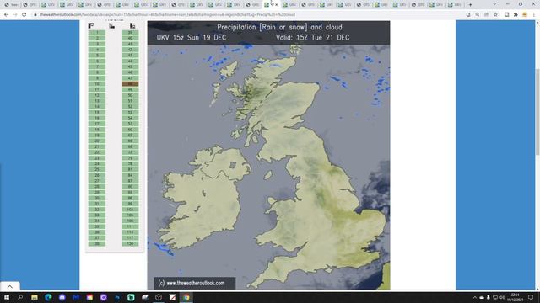Open the Extensions puzzle icon
This screenshot has width=540, height=303.
click(516, 15)
